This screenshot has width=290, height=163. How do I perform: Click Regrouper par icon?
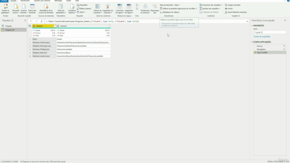click(155, 6)
